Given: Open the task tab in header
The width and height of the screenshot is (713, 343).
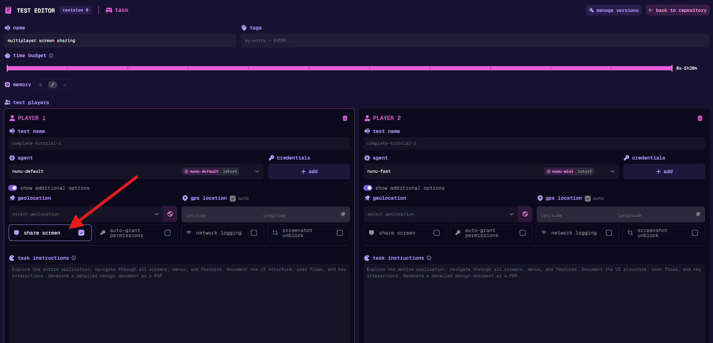Looking at the screenshot, I should pyautogui.click(x=117, y=10).
